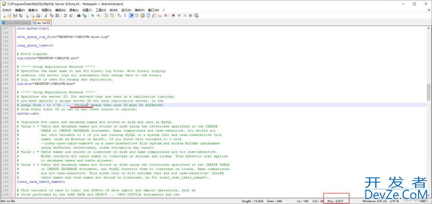
Task: Save the current file via toolbar
Action: tap(15, 16)
